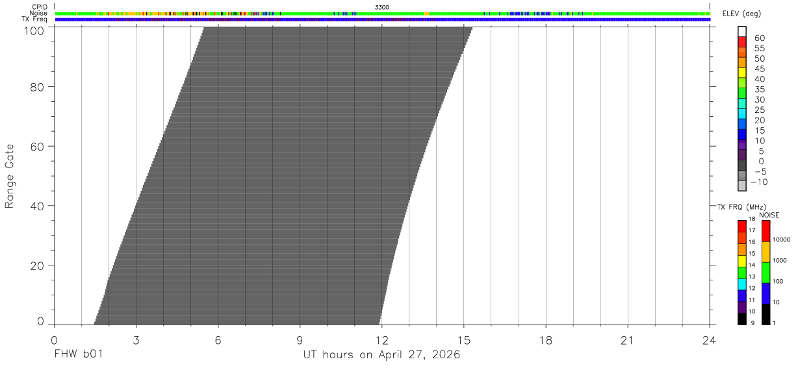Image resolution: width=798 pixels, height=368 pixels.
Task: Click the FHW b01 radar beam label
Action: click(78, 355)
